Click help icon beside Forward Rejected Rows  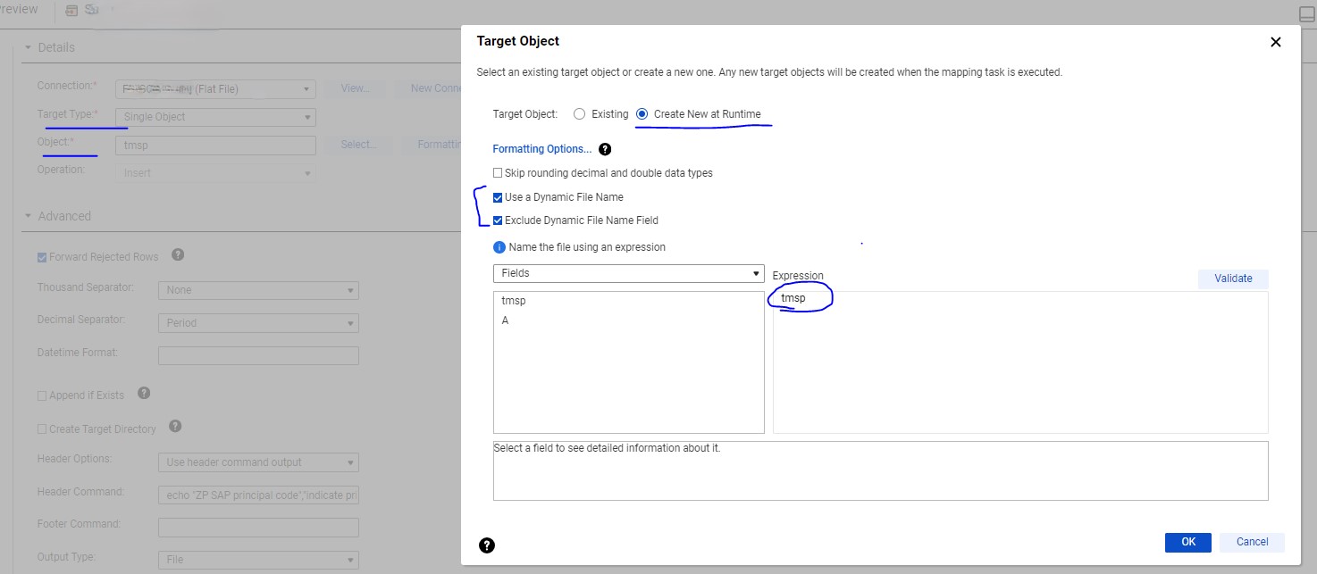click(178, 254)
